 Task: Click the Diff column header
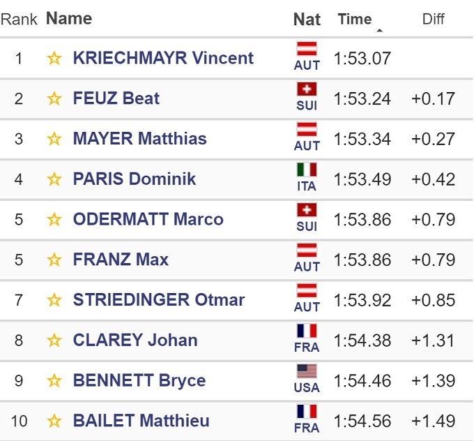(x=434, y=19)
